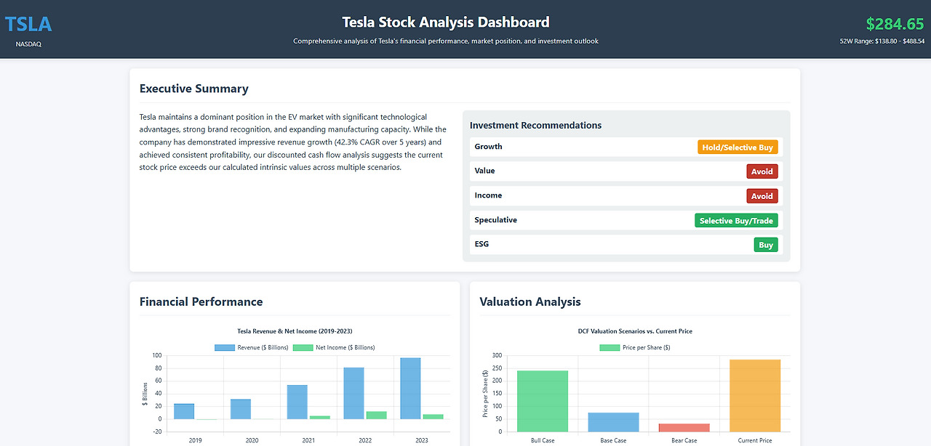
Task: Click the TSLA ticker logo
Action: (28, 24)
